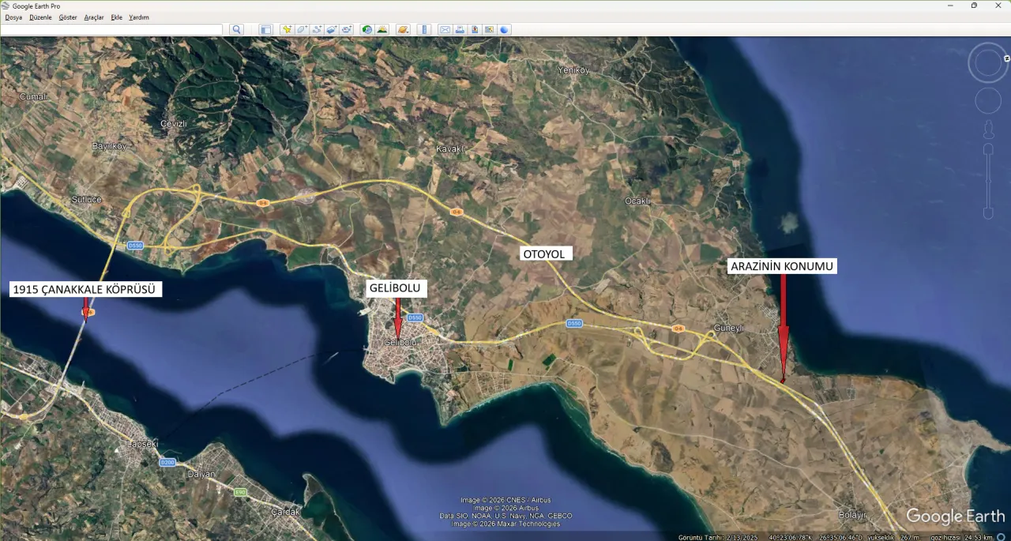The height and width of the screenshot is (541, 1011).
Task: Click the Lapseki map label
Action: (x=143, y=444)
